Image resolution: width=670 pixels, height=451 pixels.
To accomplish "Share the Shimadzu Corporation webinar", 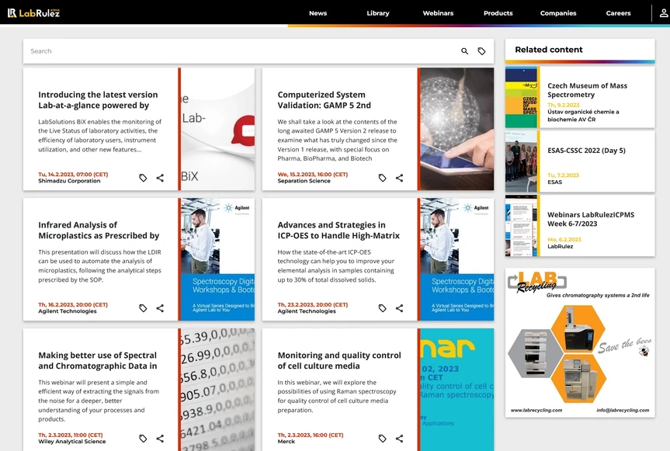I will click(160, 178).
